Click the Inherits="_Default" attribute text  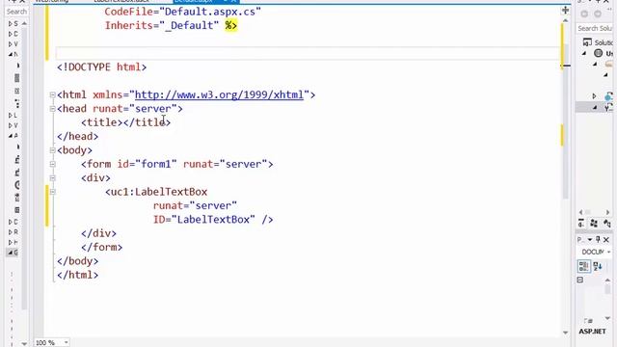(x=161, y=26)
